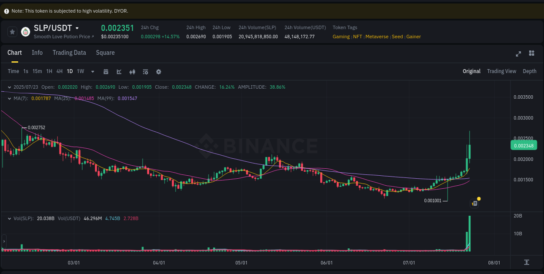Open the time period calendar icon
Image resolution: width=544 pixels, height=274 pixels.
pyautogui.click(x=106, y=71)
